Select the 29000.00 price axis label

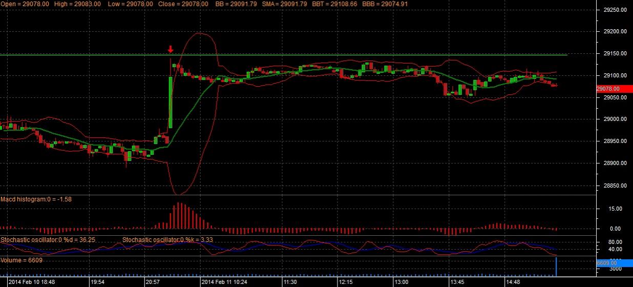(616, 119)
